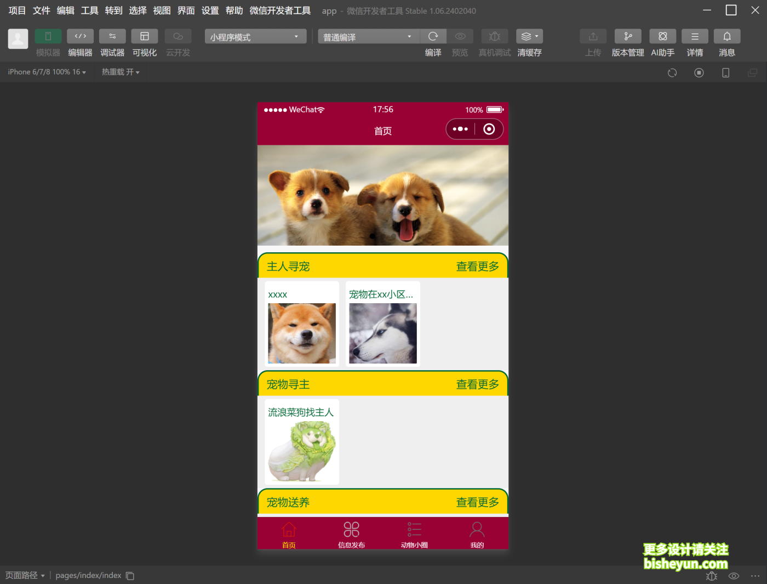Refresh the simulator with the circular arrow icon
The image size is (767, 584).
click(672, 72)
